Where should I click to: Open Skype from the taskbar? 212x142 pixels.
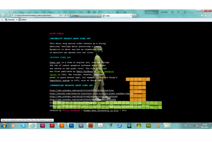pyautogui.click(x=23, y=126)
